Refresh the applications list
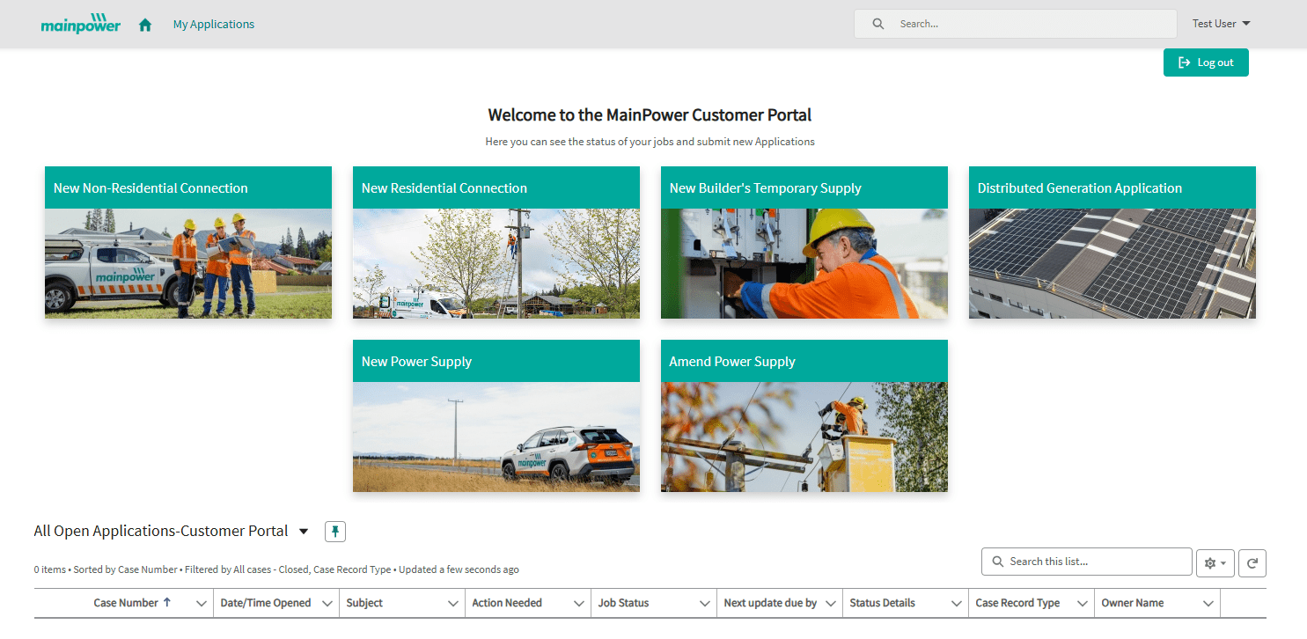The height and width of the screenshot is (639, 1307). click(x=1252, y=562)
